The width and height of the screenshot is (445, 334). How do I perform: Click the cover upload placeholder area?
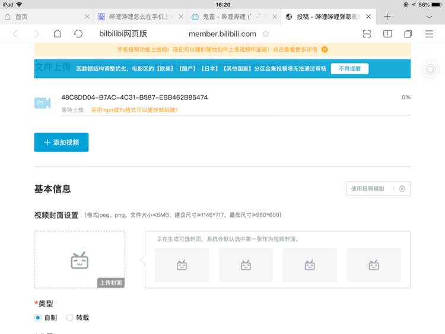[x=80, y=260]
